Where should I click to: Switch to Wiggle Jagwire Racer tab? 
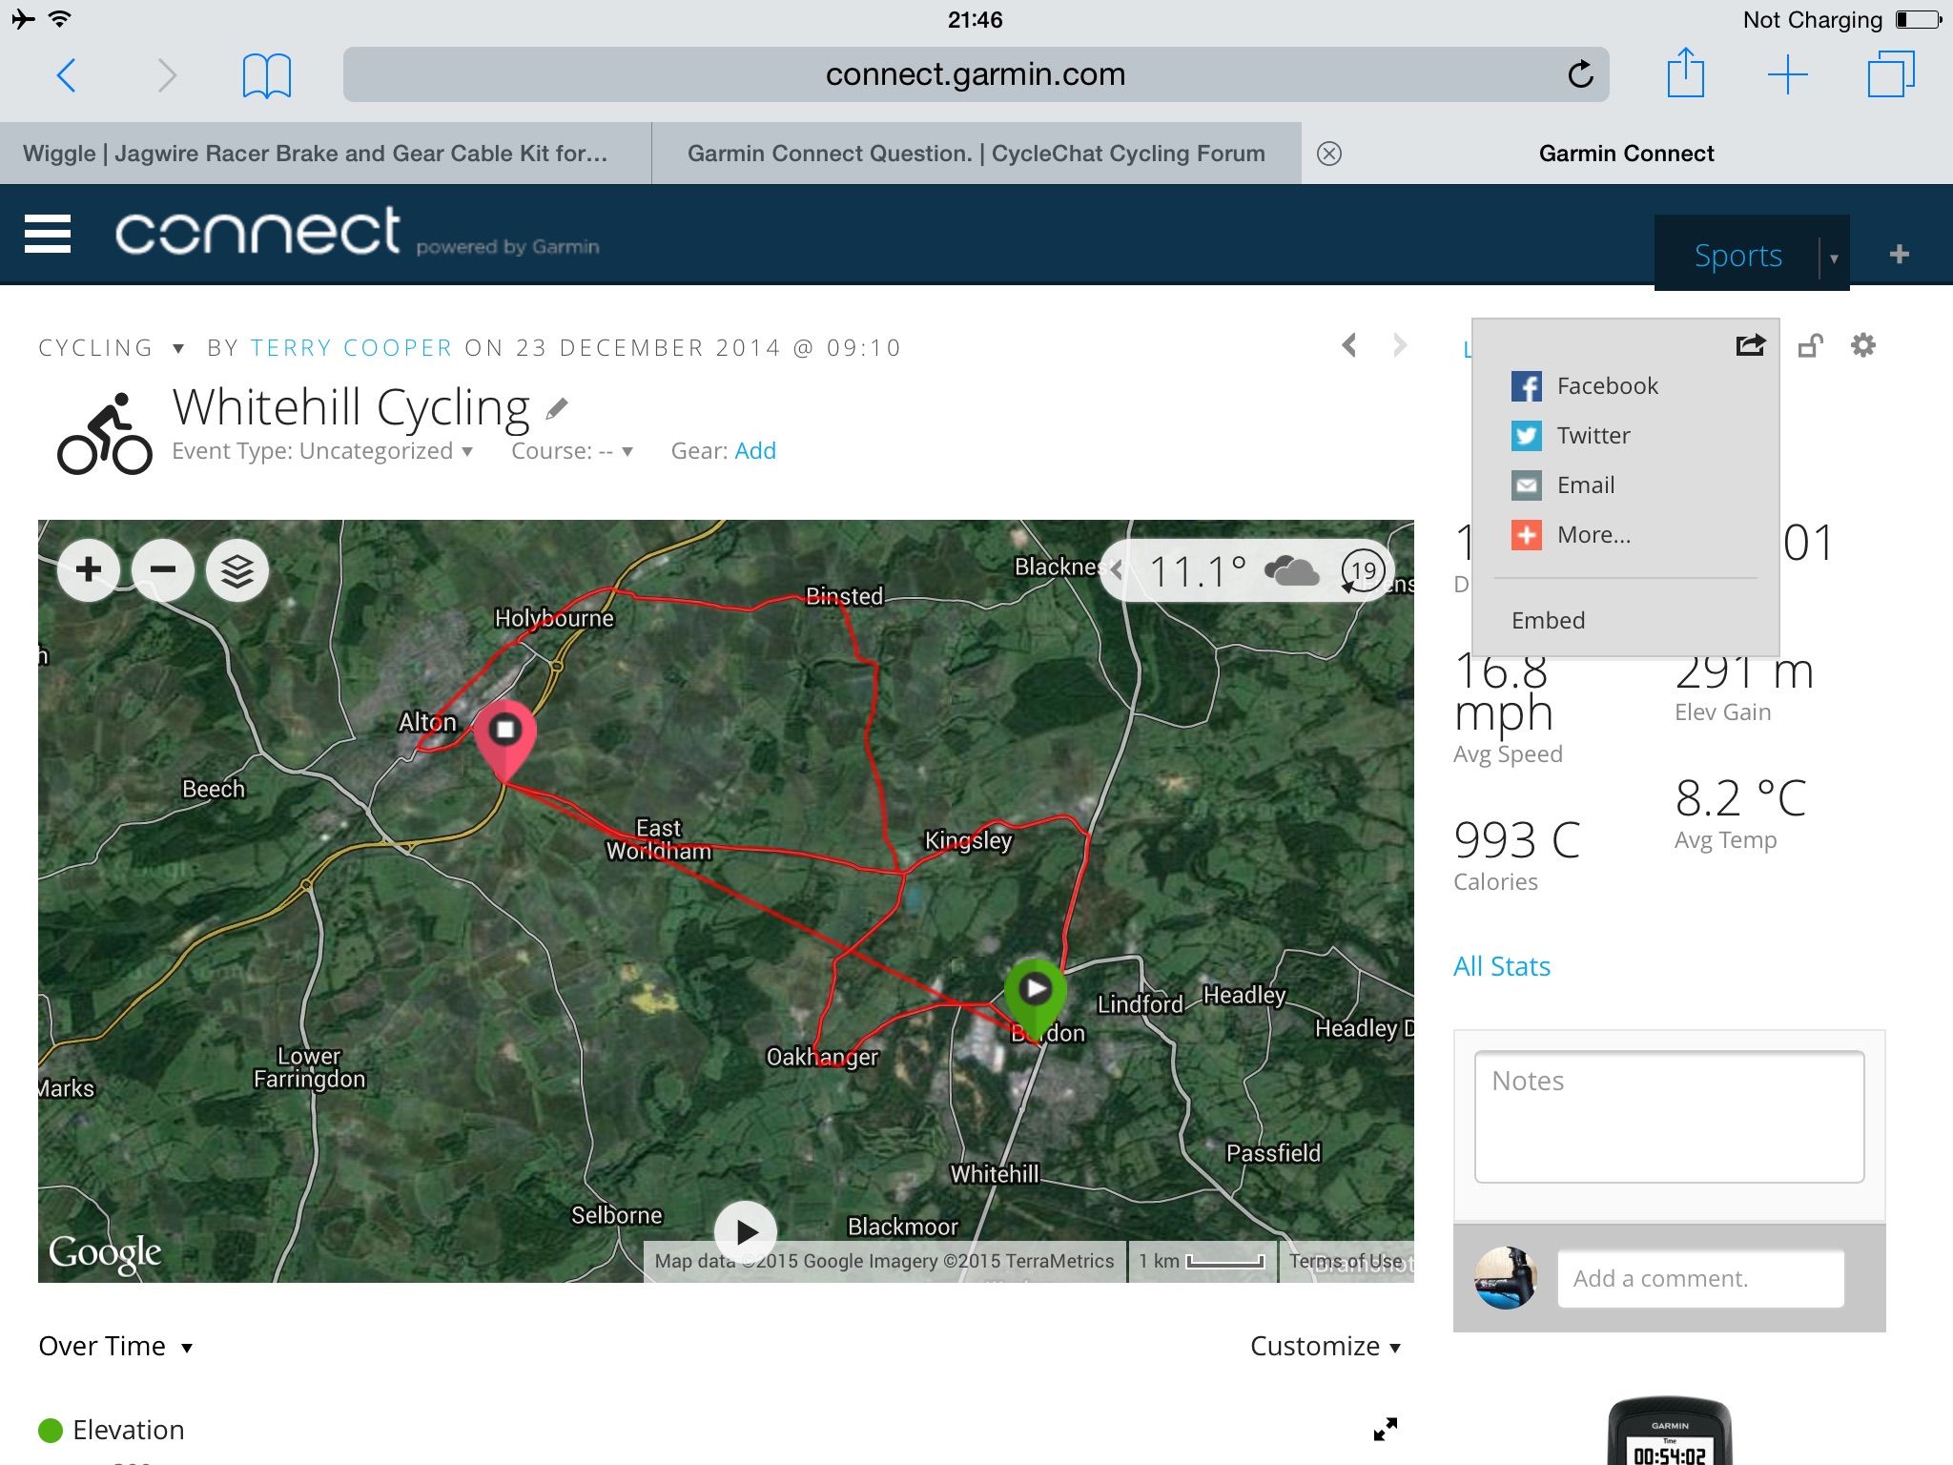(x=325, y=154)
